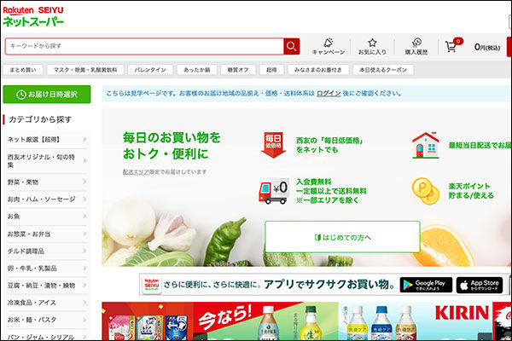Click the ログイン link in notice
Viewport: 512px width, 341px height.
click(329, 93)
